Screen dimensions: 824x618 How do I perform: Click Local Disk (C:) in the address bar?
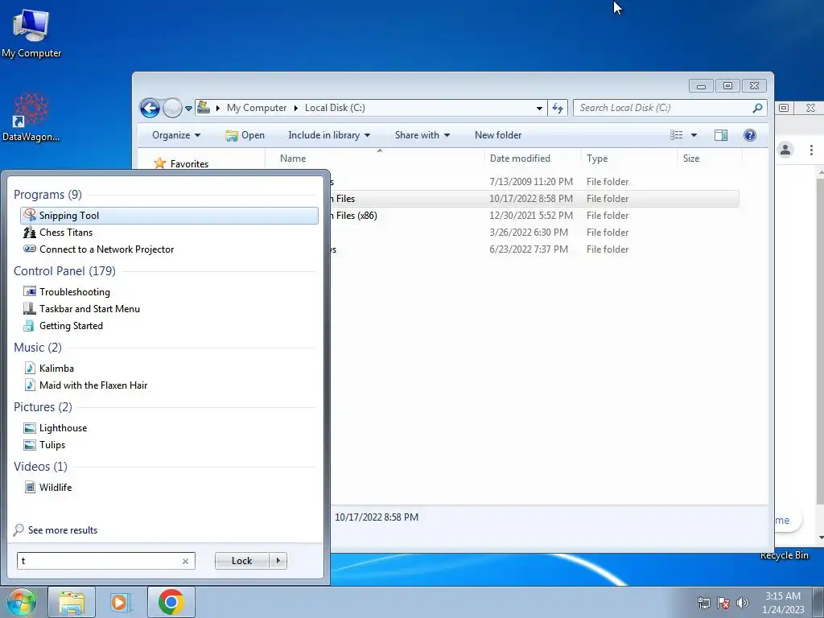335,108
